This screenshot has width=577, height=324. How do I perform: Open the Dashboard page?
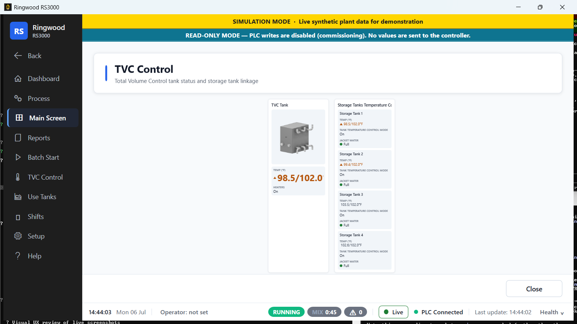click(x=43, y=79)
